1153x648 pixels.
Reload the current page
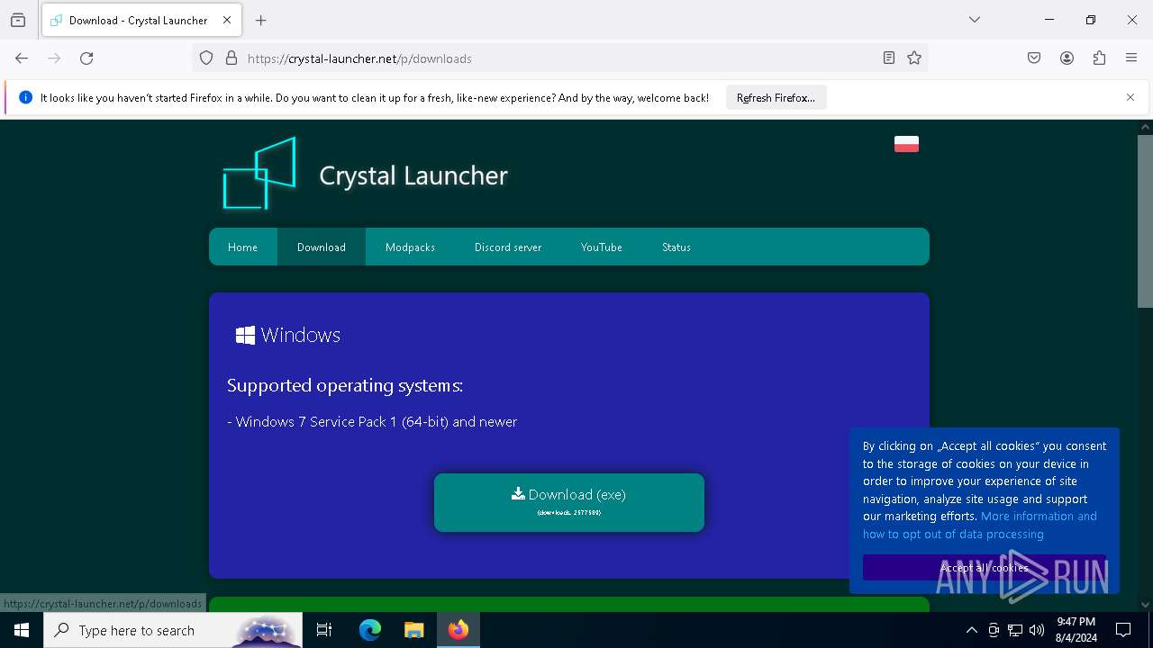(86, 58)
